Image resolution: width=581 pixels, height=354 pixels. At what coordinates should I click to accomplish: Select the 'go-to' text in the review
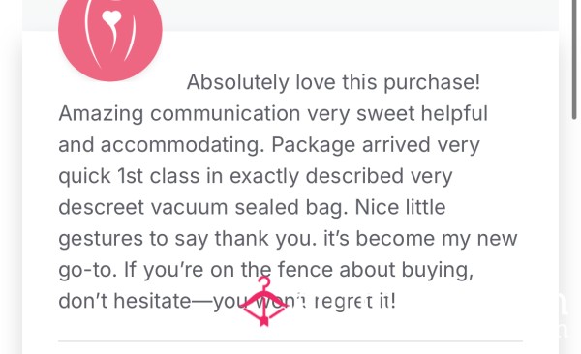point(88,270)
